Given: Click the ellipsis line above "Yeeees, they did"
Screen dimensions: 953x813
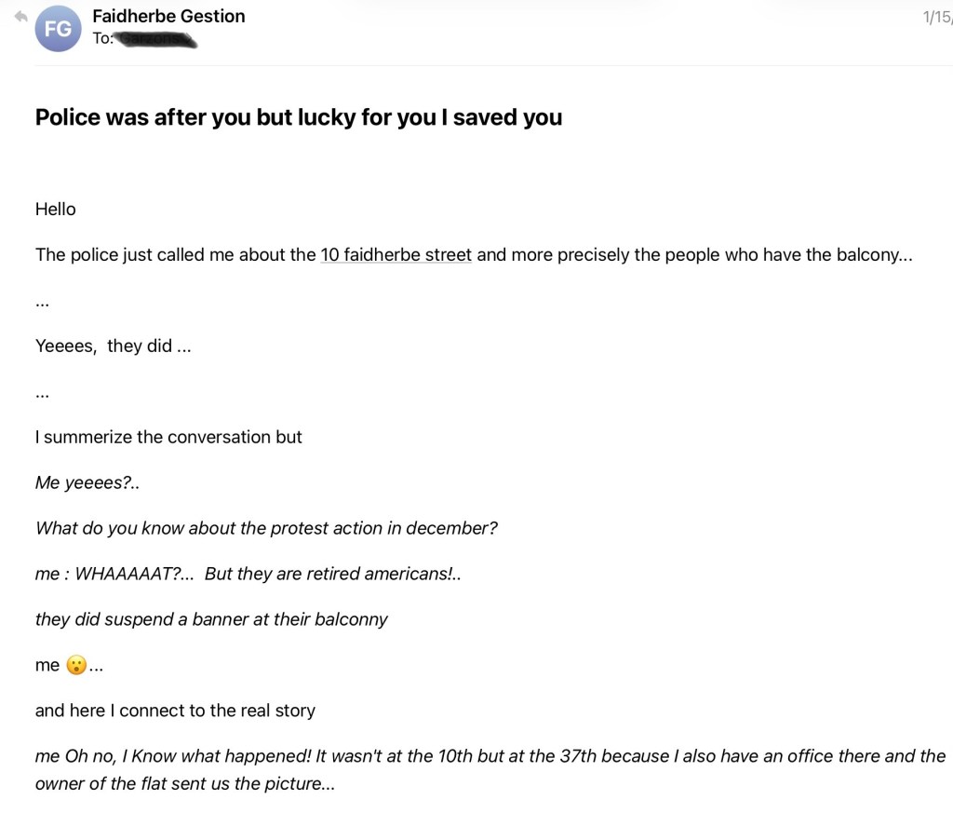Looking at the screenshot, I should pyautogui.click(x=42, y=301).
